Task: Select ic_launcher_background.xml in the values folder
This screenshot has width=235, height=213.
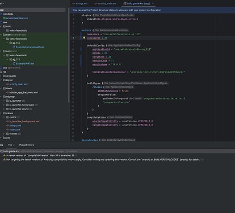Action: click(24, 122)
